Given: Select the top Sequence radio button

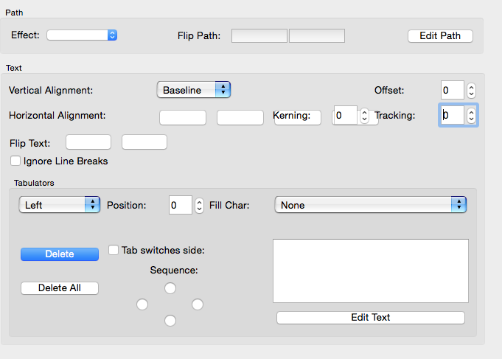Looking at the screenshot, I should [170, 287].
